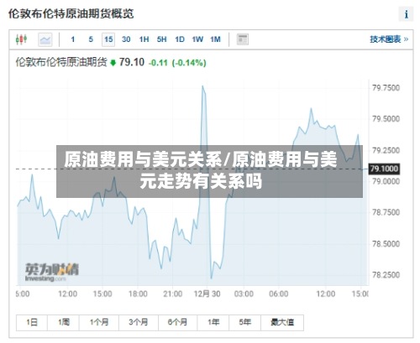Screen dimensions: 420x343
Task: Switch to area line chart type
Action: (45, 39)
